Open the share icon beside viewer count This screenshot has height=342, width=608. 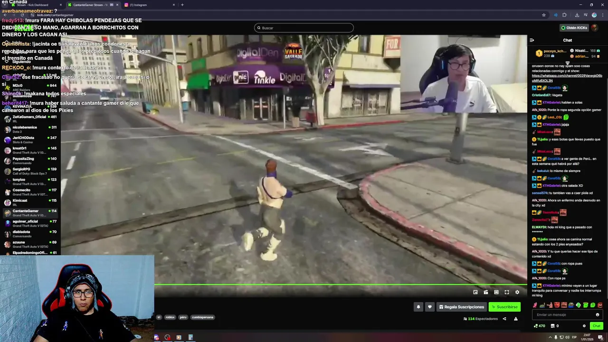pyautogui.click(x=504, y=319)
